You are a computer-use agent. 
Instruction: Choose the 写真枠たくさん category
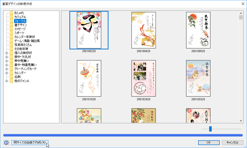click(23, 45)
